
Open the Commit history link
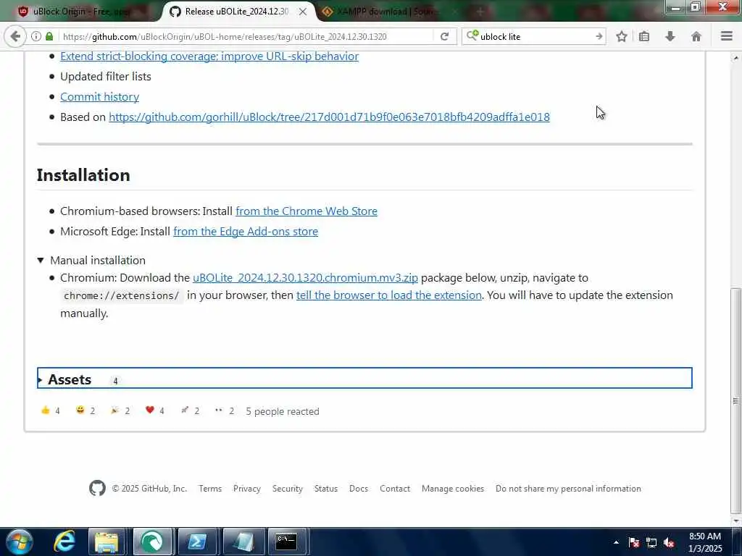click(99, 96)
